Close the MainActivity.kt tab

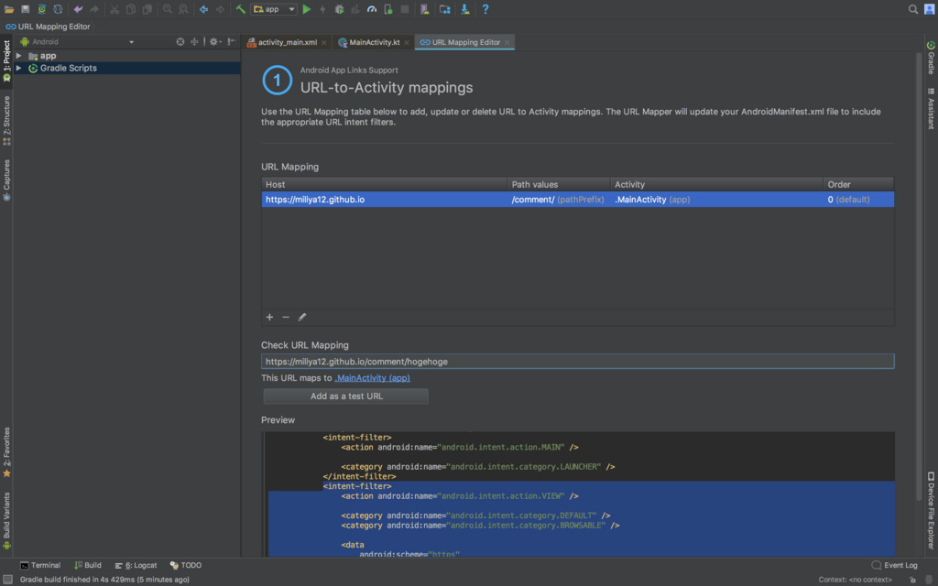(407, 42)
